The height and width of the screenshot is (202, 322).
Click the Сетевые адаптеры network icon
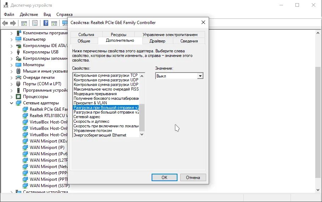pyautogui.click(x=18, y=103)
